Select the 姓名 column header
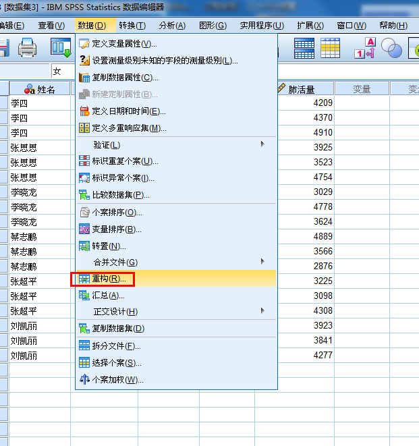Viewport: 419px width, 446px height. (x=40, y=89)
